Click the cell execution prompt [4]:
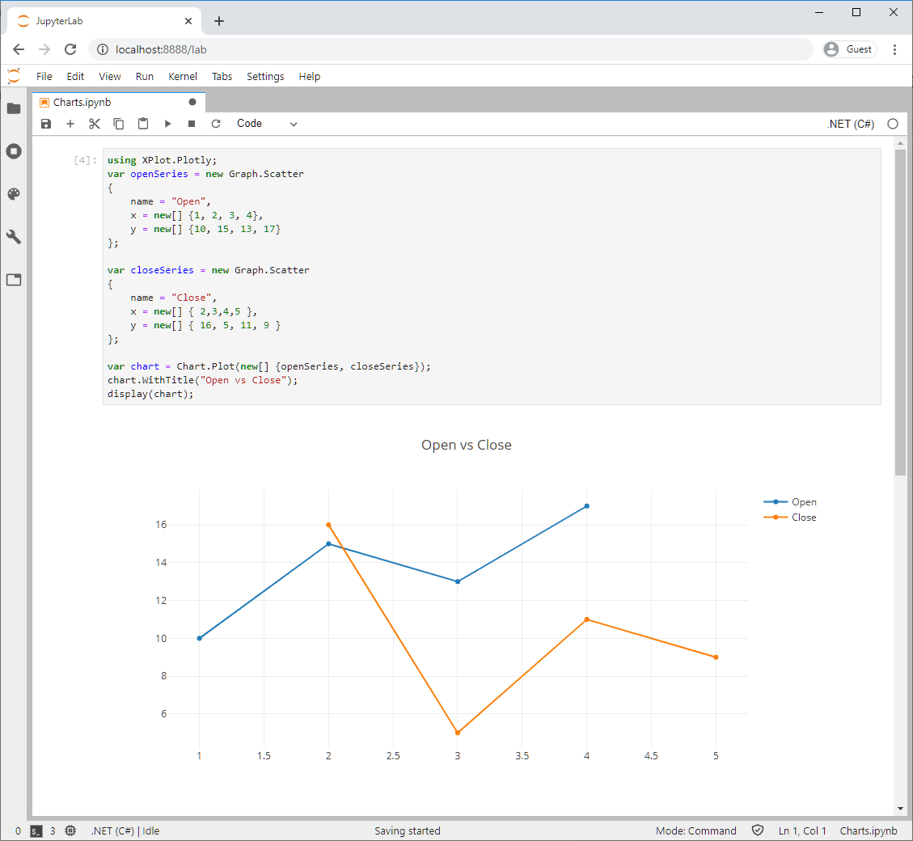The height and width of the screenshot is (841, 913). pos(85,160)
